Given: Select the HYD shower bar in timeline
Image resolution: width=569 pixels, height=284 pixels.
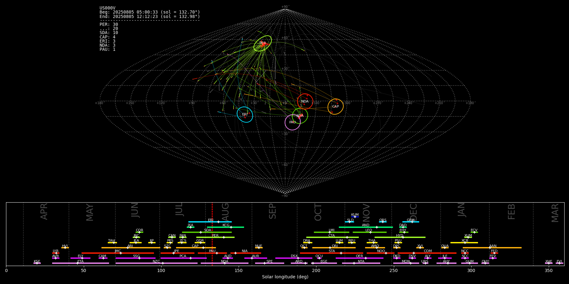Looking at the screenshot, I should [x=400, y=237].
